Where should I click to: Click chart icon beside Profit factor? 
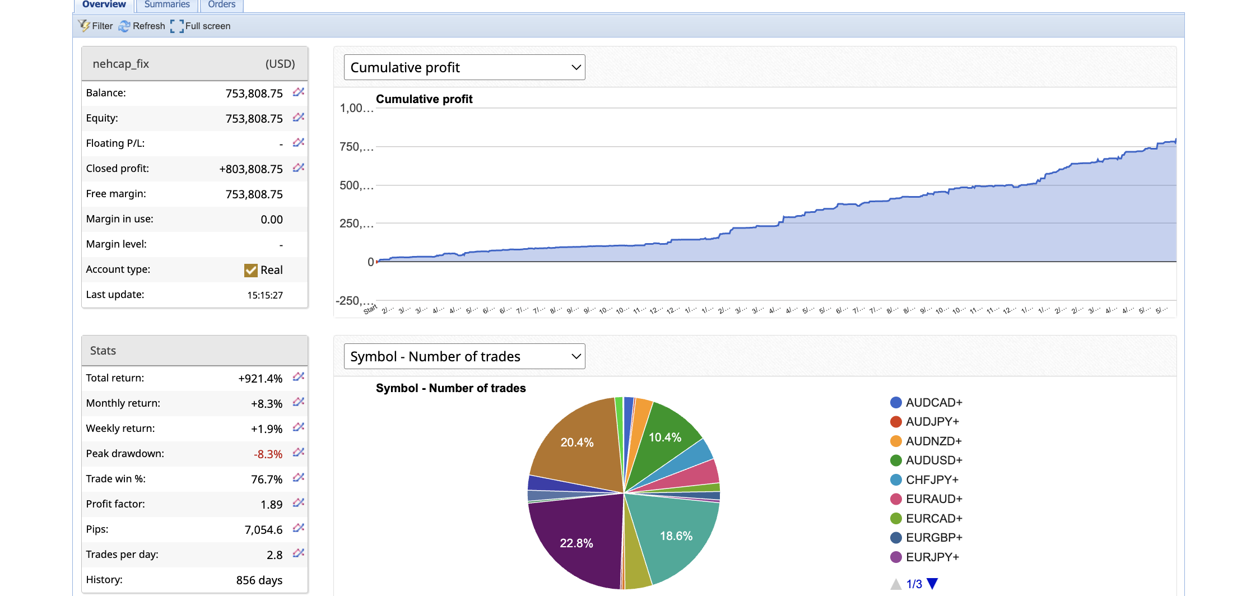tap(299, 503)
